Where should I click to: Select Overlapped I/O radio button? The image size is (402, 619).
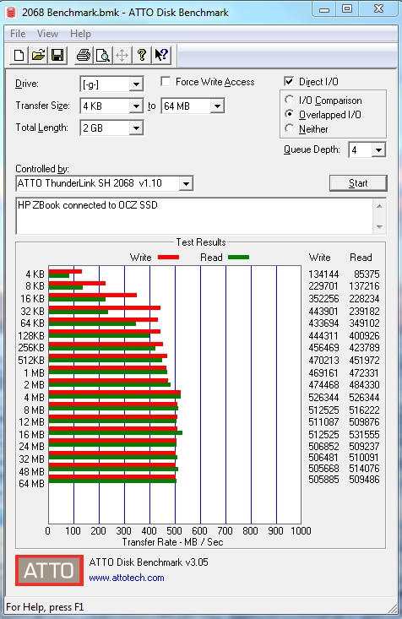(x=290, y=114)
